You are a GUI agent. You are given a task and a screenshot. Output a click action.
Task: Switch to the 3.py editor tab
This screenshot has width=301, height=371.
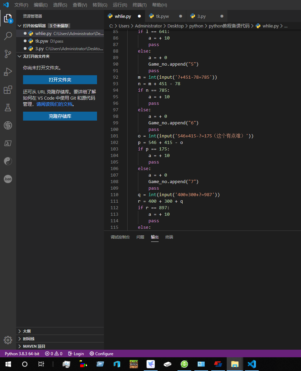pos(207,16)
